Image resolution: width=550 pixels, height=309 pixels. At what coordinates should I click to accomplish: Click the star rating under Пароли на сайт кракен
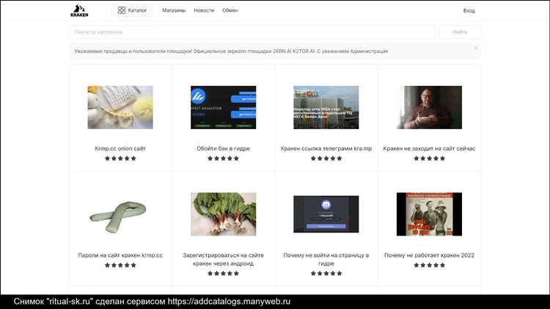tap(120, 265)
